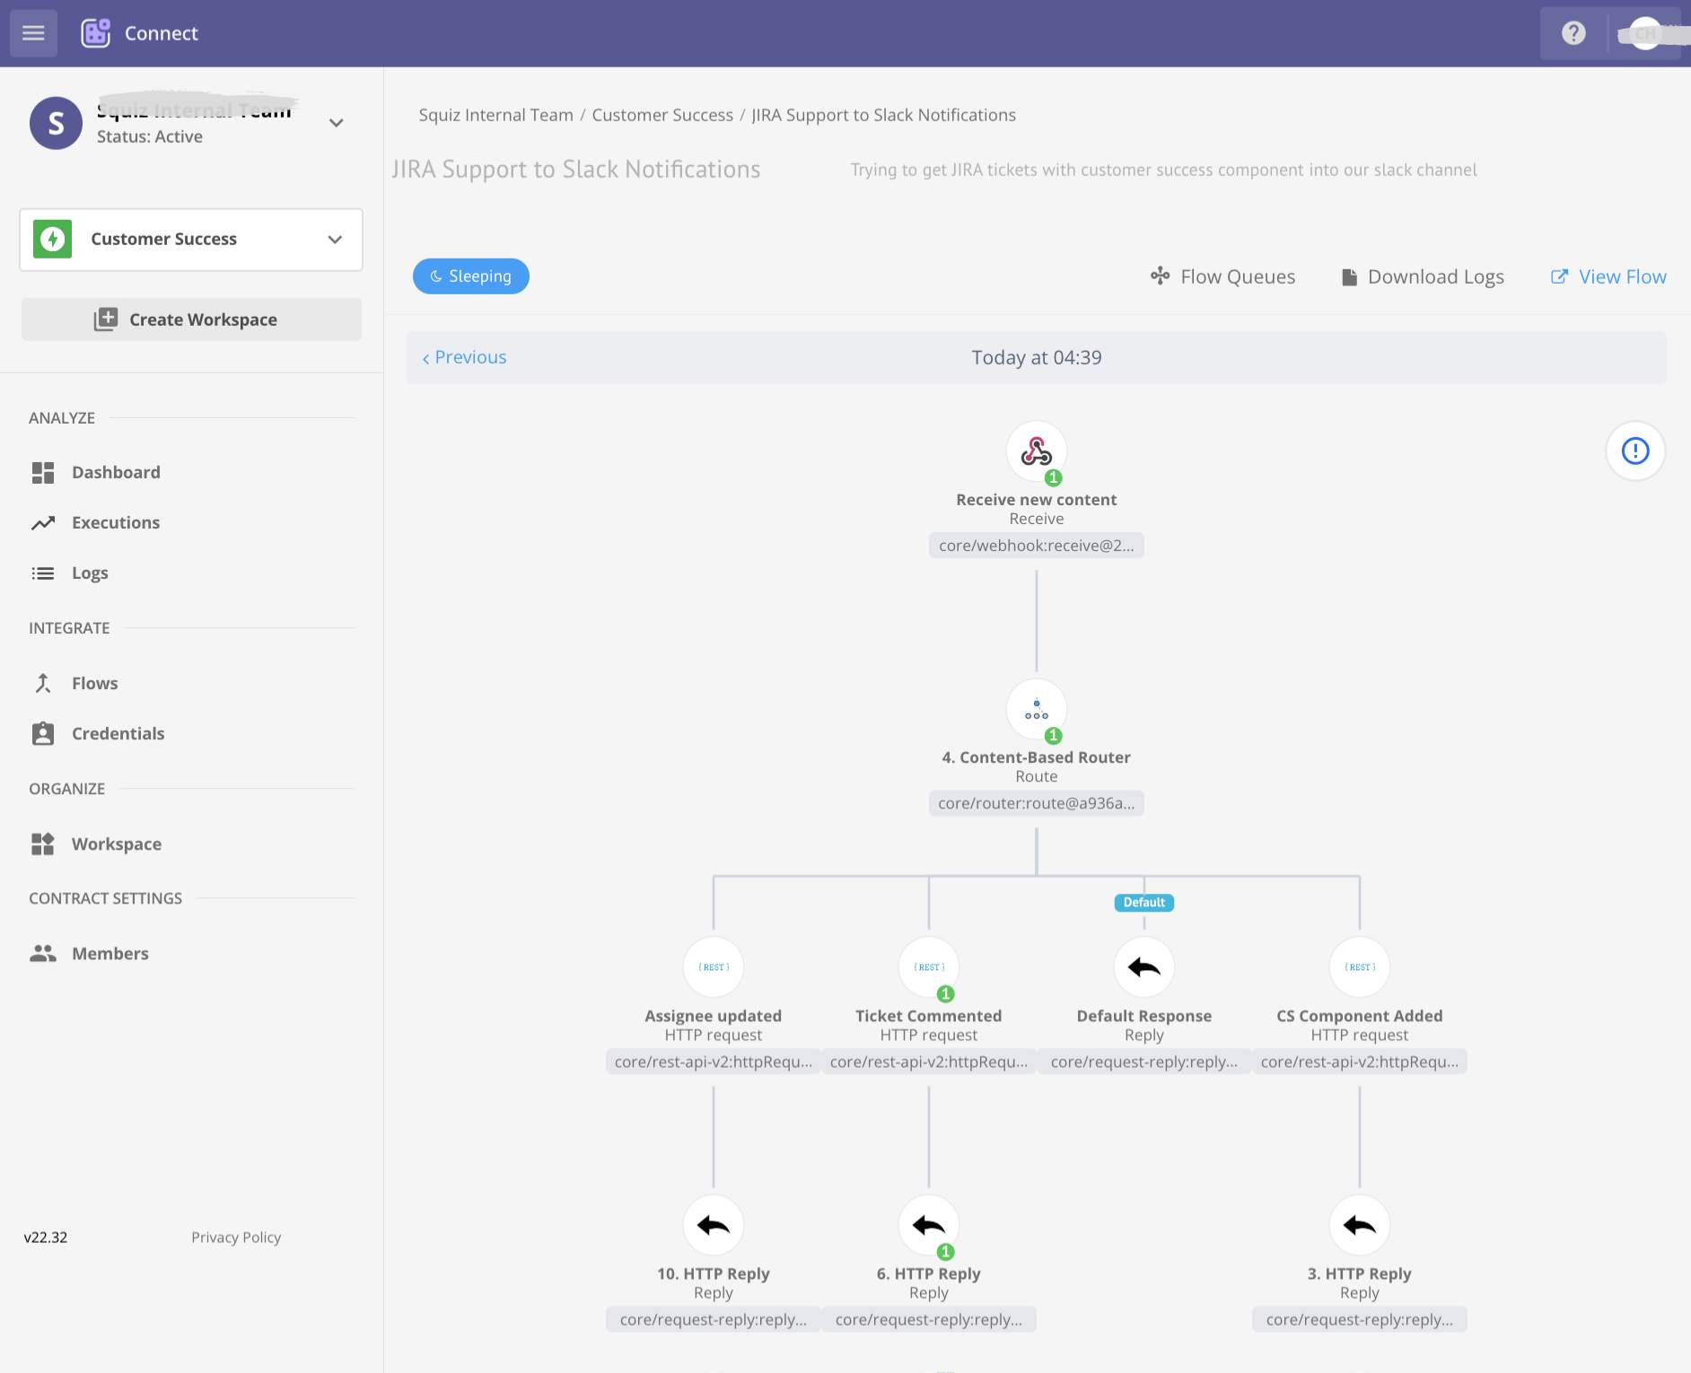Image resolution: width=1691 pixels, height=1373 pixels.
Task: Open the View Flow link
Action: (x=1608, y=276)
